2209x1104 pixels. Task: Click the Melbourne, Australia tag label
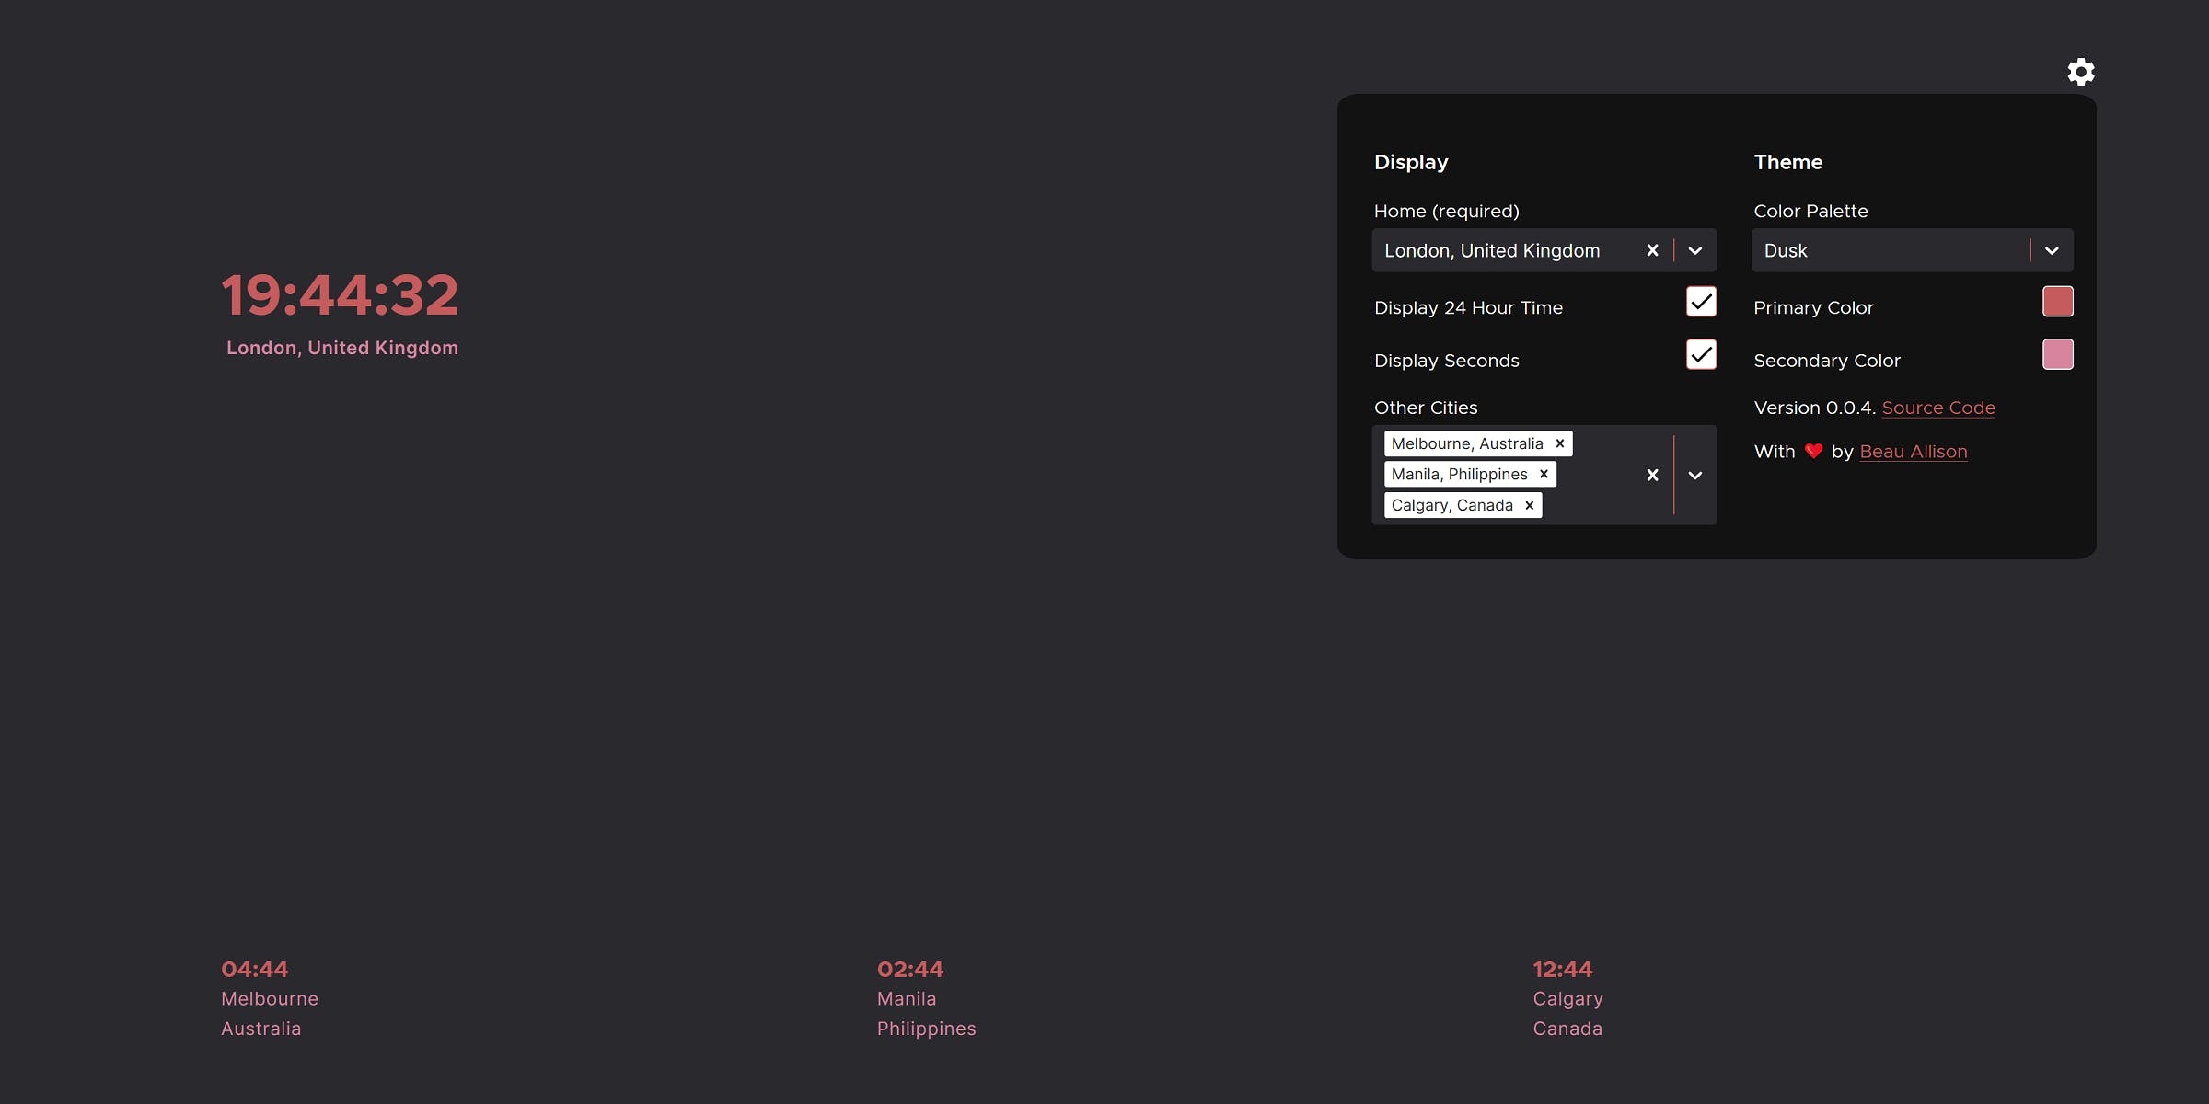(1467, 443)
